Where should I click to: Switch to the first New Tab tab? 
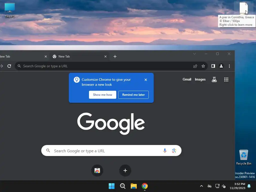click(23, 56)
